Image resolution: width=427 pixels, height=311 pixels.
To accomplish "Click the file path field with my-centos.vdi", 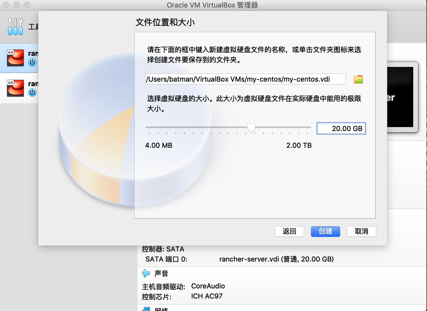I will [245, 79].
